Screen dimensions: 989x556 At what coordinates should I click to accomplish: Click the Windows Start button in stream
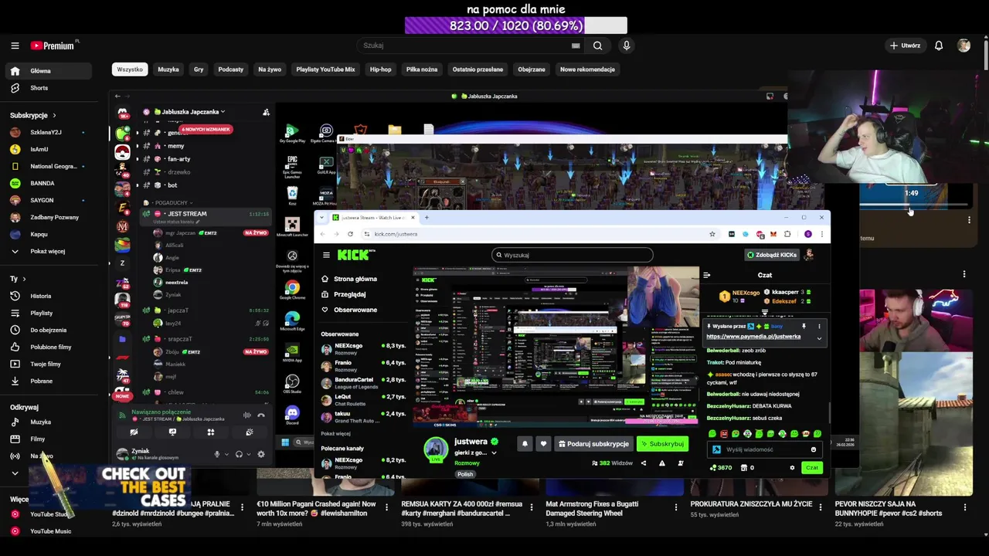[285, 442]
